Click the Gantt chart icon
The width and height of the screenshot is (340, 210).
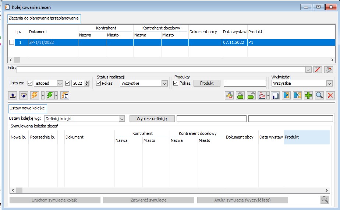coord(262,95)
